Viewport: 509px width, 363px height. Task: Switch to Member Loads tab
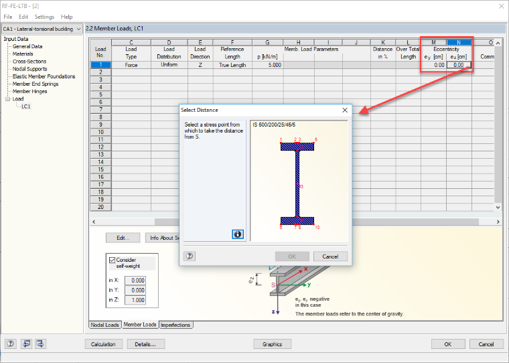click(140, 324)
